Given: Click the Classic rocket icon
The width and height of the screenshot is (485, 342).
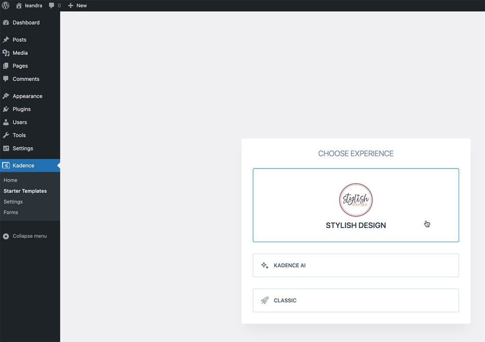Looking at the screenshot, I should pos(265,300).
